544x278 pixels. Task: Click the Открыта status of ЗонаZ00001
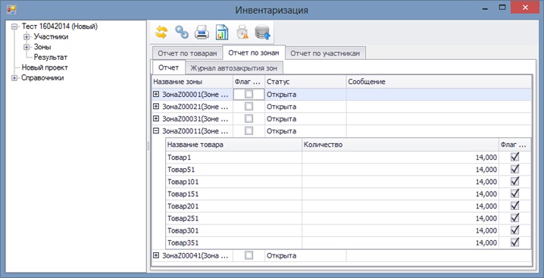pos(305,94)
